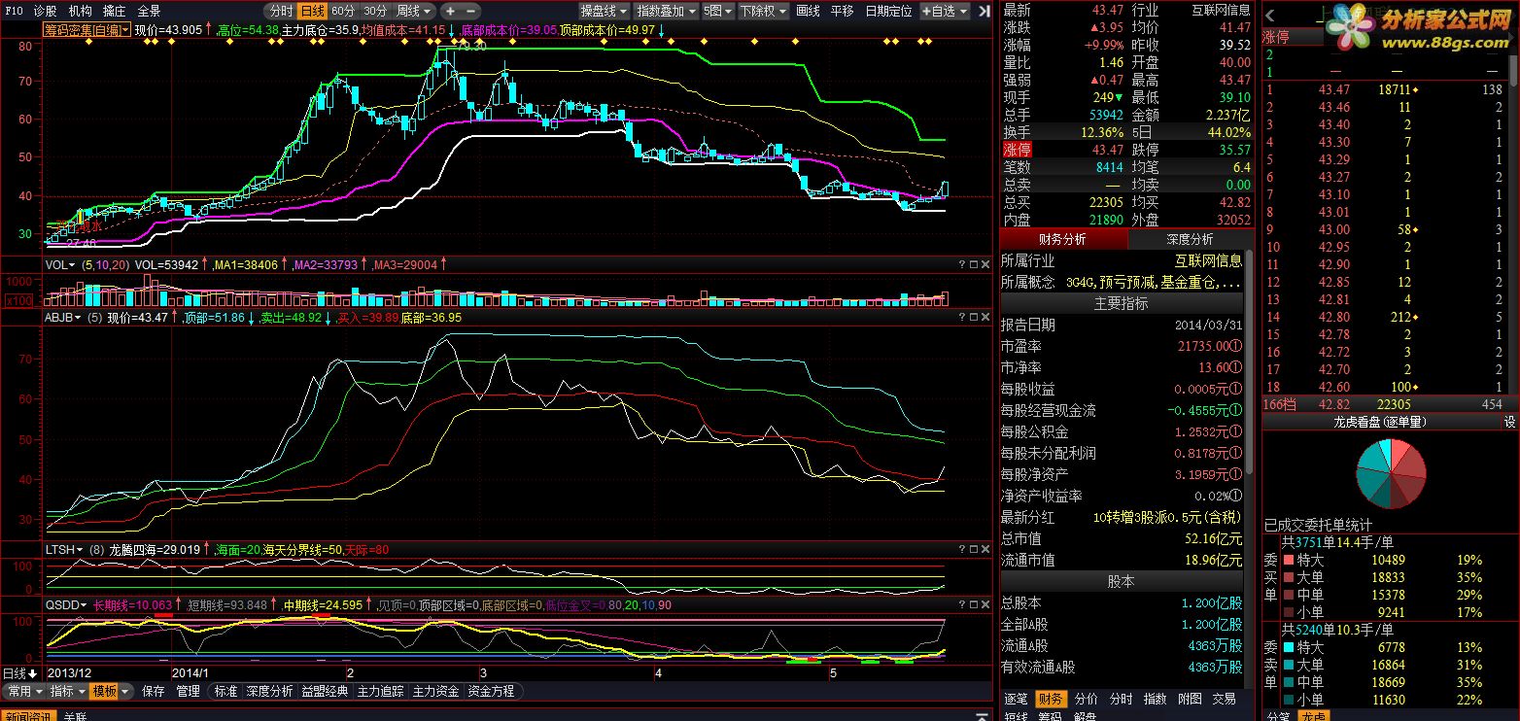Click the 平移 pan button
The height and width of the screenshot is (721, 1520).
(842, 11)
